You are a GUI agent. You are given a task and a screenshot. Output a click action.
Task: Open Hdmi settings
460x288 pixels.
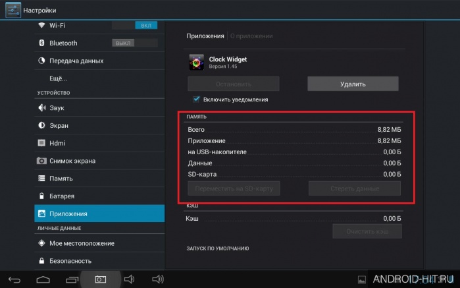pyautogui.click(x=99, y=143)
